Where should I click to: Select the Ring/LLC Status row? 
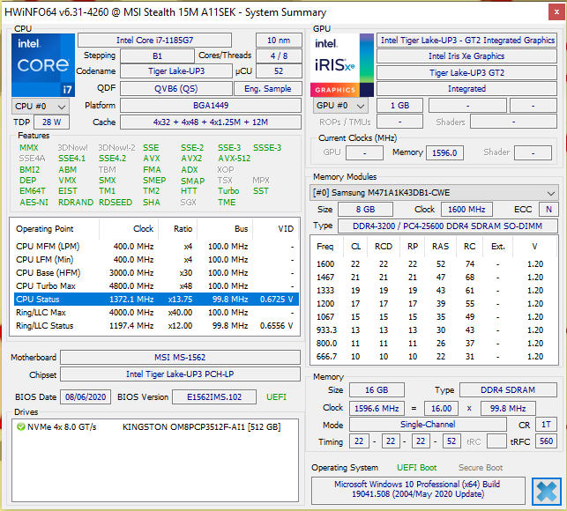pos(154,326)
